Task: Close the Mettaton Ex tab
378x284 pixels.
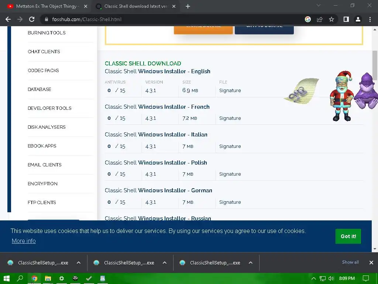Action: coord(86,6)
